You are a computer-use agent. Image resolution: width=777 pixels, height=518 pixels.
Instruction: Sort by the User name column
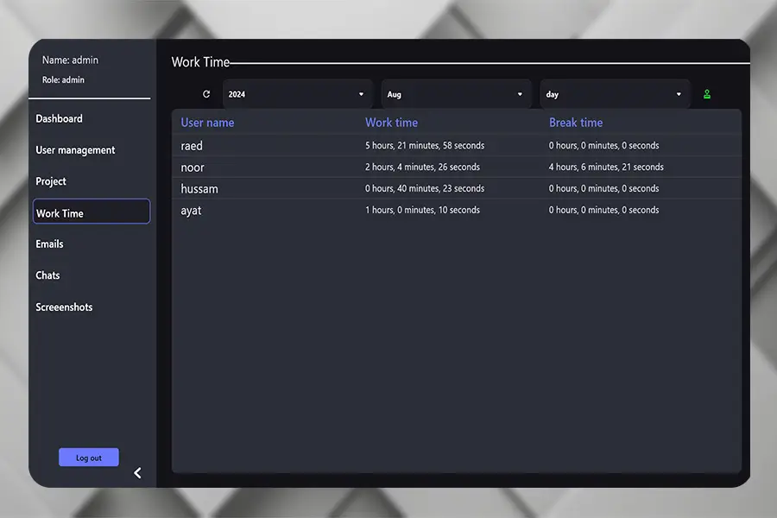click(x=207, y=122)
